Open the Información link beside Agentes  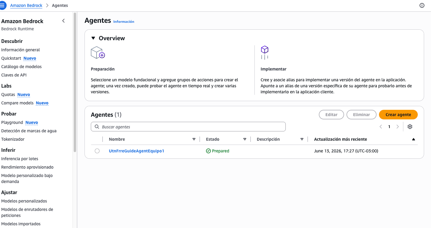click(x=124, y=22)
